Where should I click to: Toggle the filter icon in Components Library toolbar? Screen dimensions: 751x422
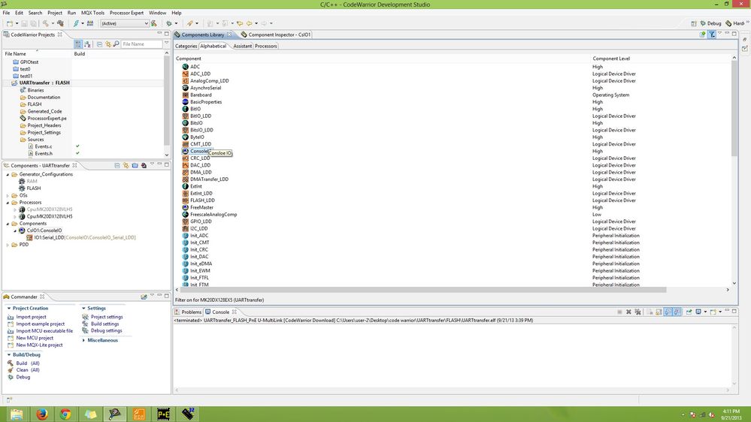pyautogui.click(x=712, y=34)
